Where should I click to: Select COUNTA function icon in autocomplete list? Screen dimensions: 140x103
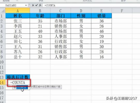[x=14, y=87]
